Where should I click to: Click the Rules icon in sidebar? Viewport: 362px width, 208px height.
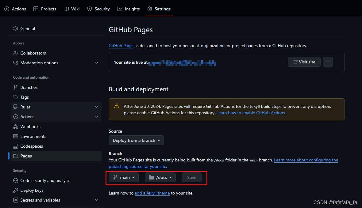pos(15,107)
